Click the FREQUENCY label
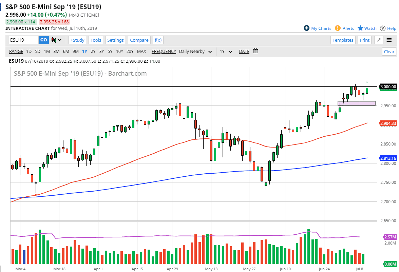The height and width of the screenshot is (272, 399). coord(164,52)
